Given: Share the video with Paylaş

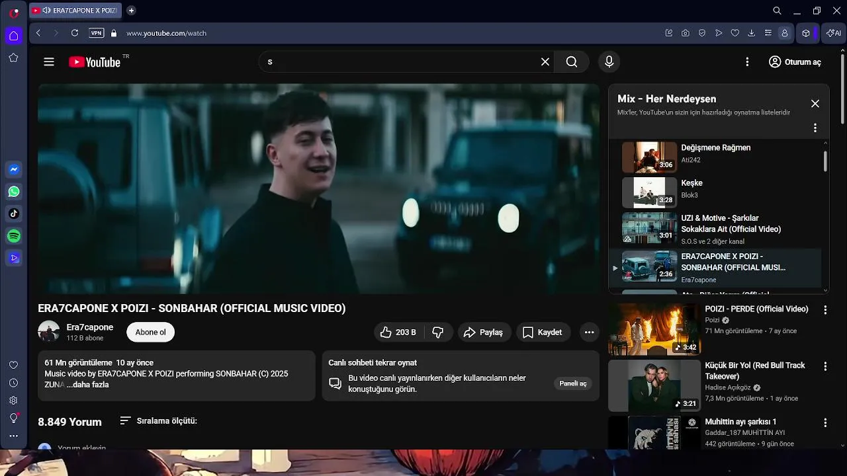Looking at the screenshot, I should [x=483, y=333].
